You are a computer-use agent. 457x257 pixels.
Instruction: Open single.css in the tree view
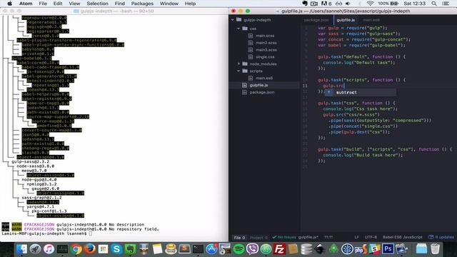click(265, 57)
